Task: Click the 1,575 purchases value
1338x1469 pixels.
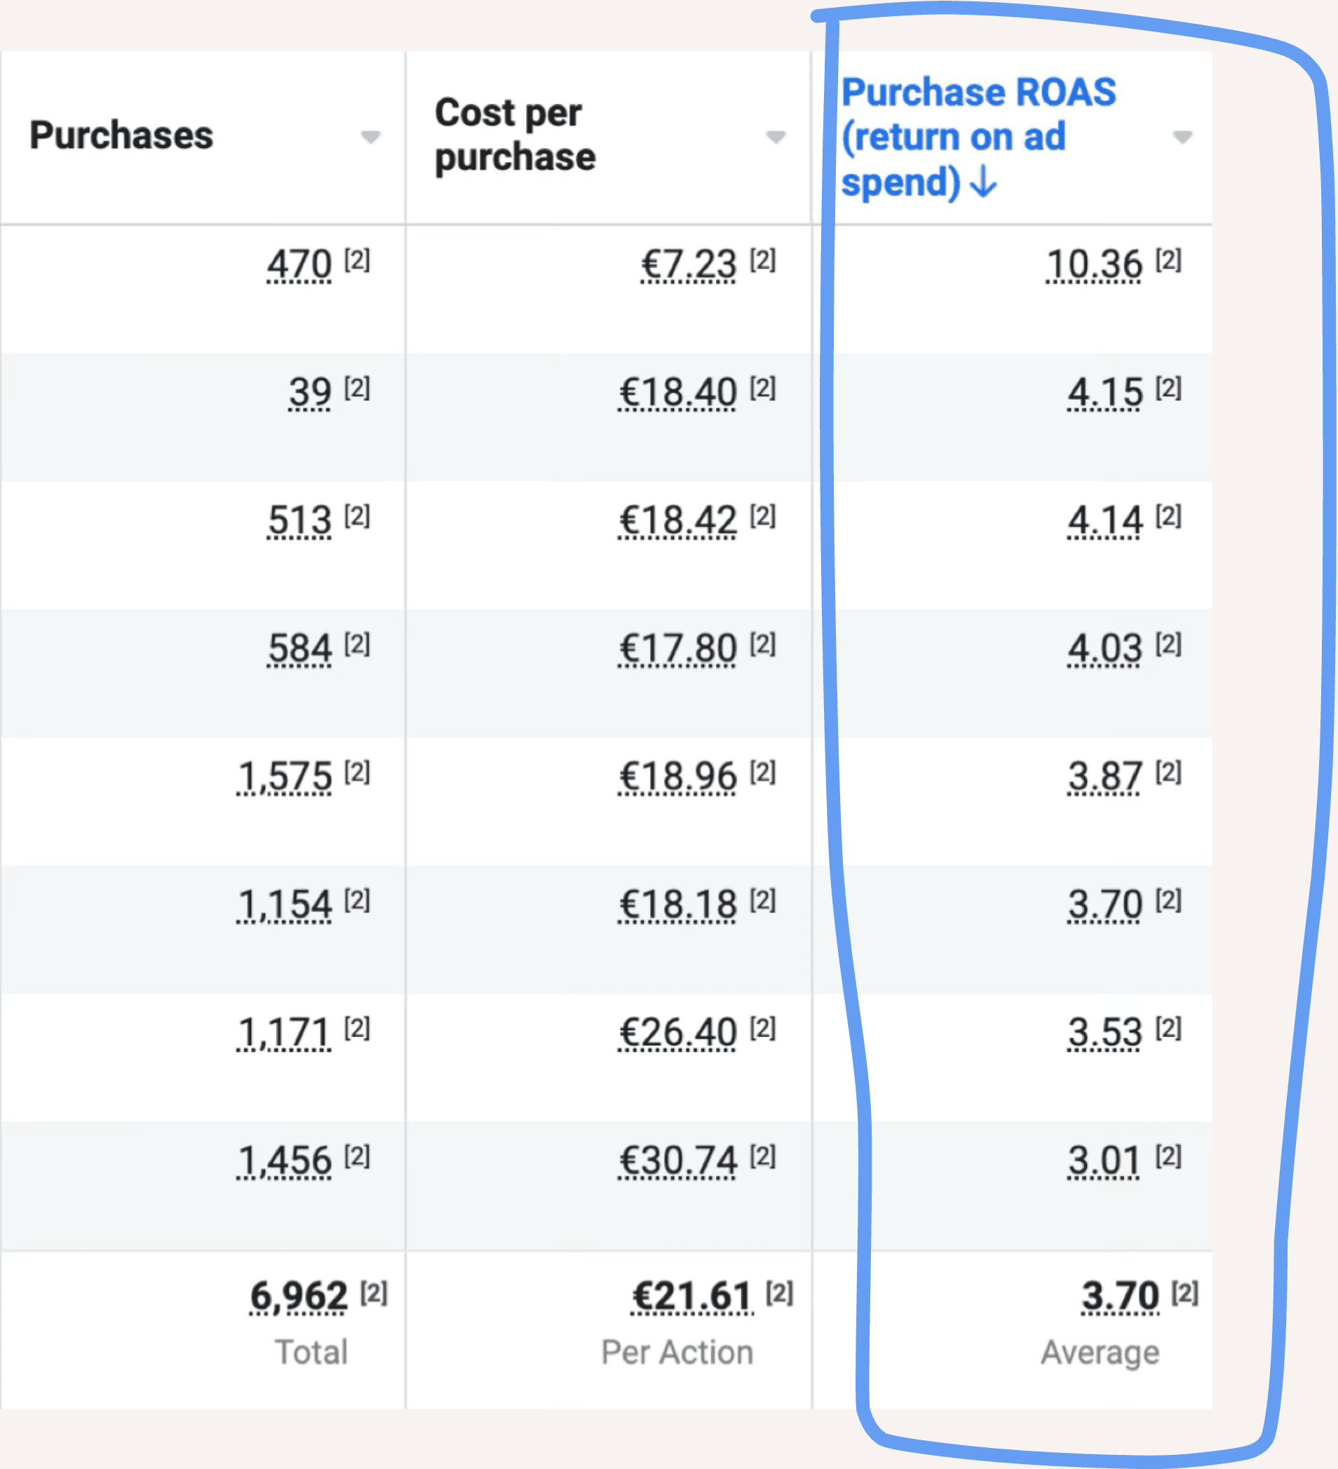Action: click(285, 776)
